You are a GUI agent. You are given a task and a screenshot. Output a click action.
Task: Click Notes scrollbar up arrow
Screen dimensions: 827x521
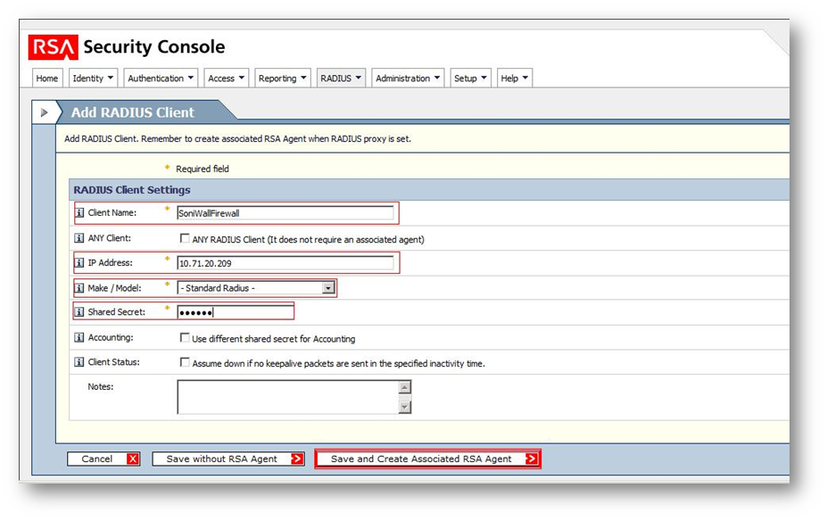point(404,387)
